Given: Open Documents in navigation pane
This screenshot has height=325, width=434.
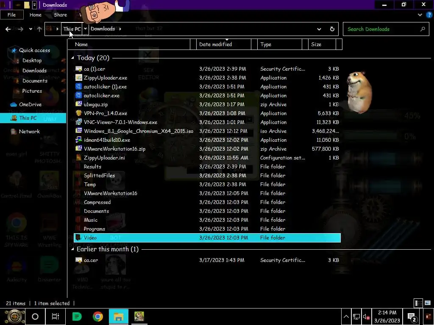Looking at the screenshot, I should tap(35, 81).
